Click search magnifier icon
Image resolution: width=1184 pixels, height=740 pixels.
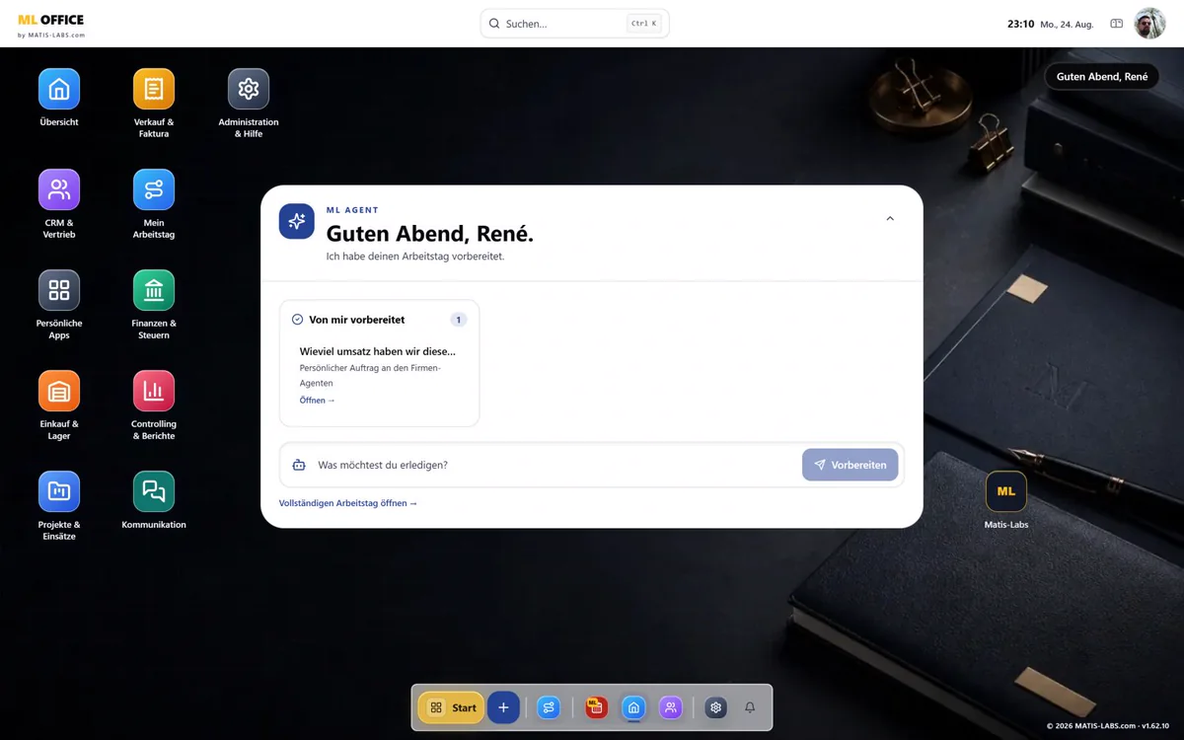[x=494, y=24]
